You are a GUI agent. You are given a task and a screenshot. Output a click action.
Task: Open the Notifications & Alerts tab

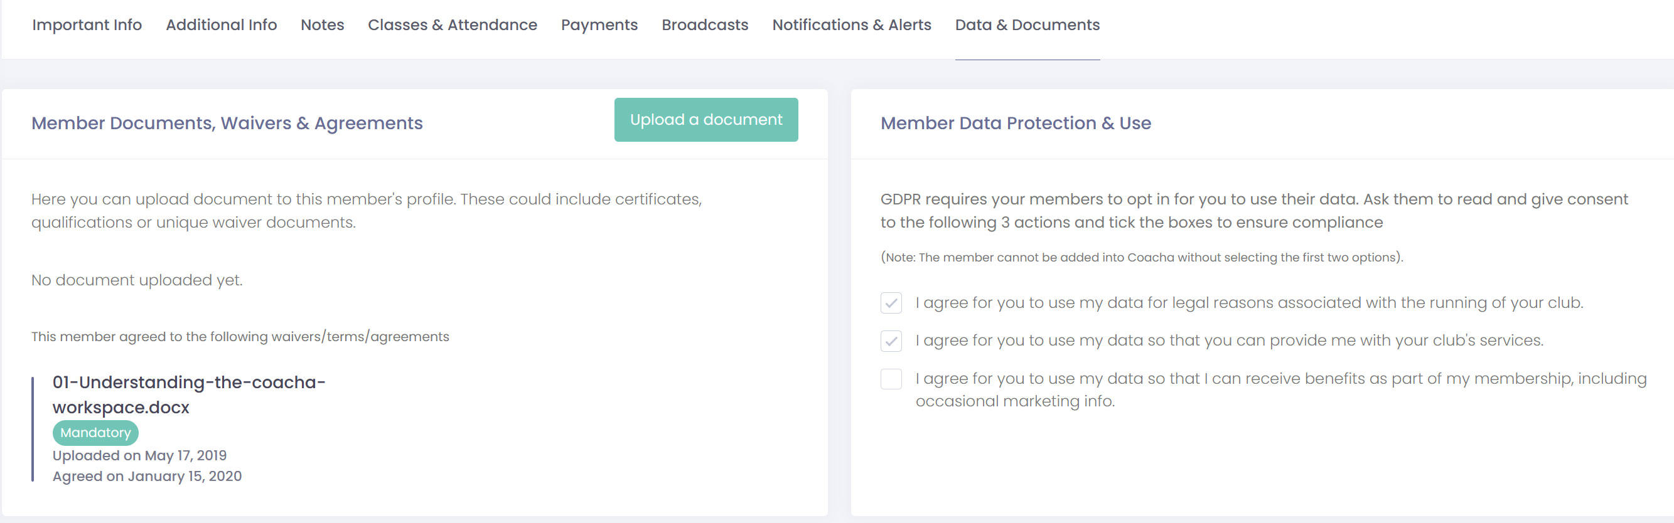[x=851, y=24]
